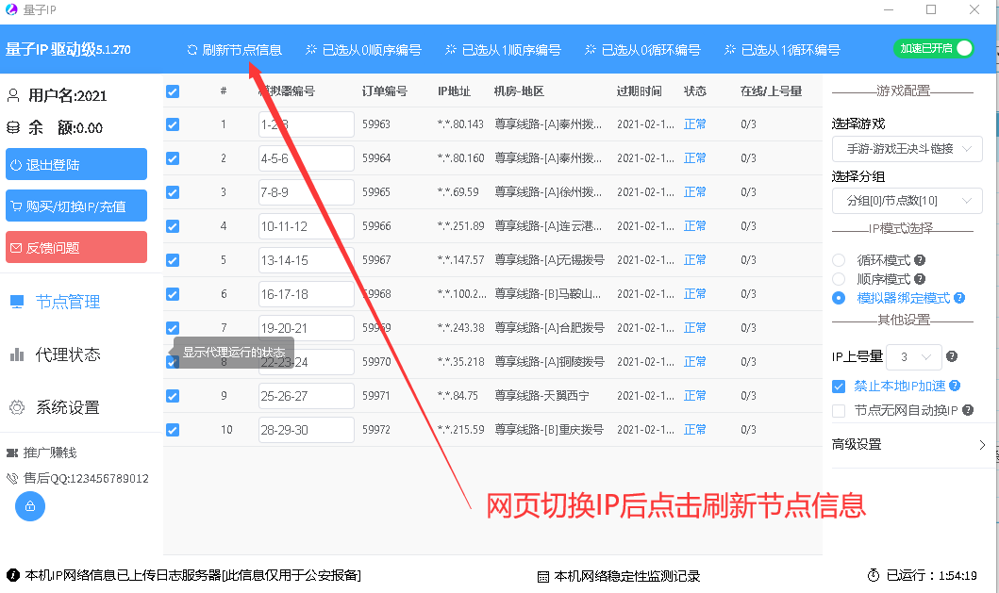Screen dimensions: 999x593
Task: Click the 退出登陆 button
Action: click(76, 165)
